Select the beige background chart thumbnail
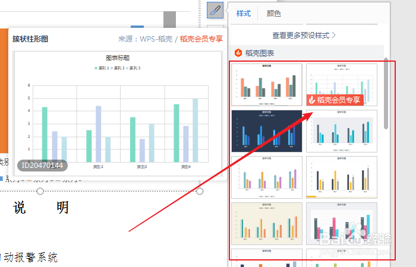This screenshot has height=267, width=416. pos(267,224)
